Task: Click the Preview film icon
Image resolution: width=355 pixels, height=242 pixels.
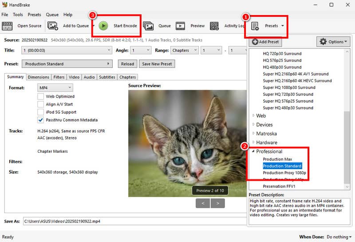Action: click(181, 26)
